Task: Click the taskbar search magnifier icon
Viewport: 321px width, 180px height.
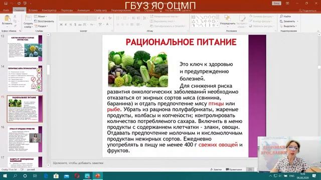Action: pyautogui.click(x=15, y=175)
